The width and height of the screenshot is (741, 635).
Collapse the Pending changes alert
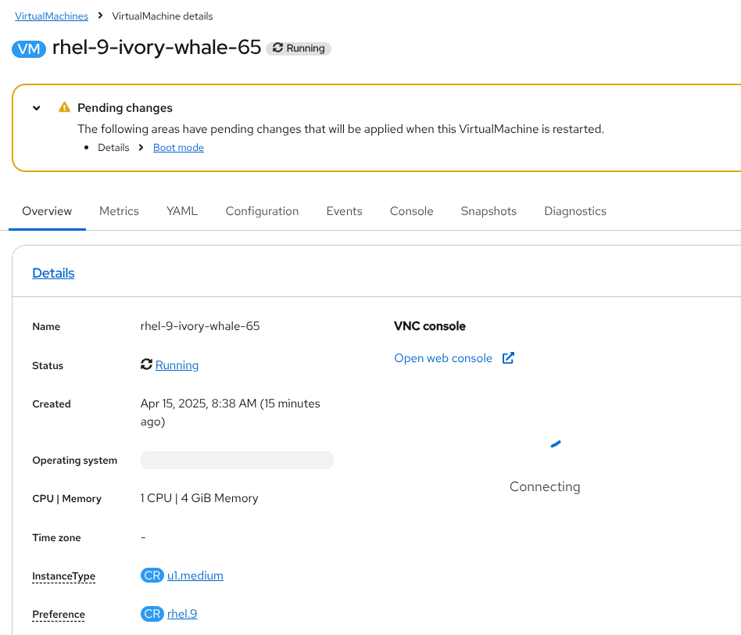coord(37,108)
